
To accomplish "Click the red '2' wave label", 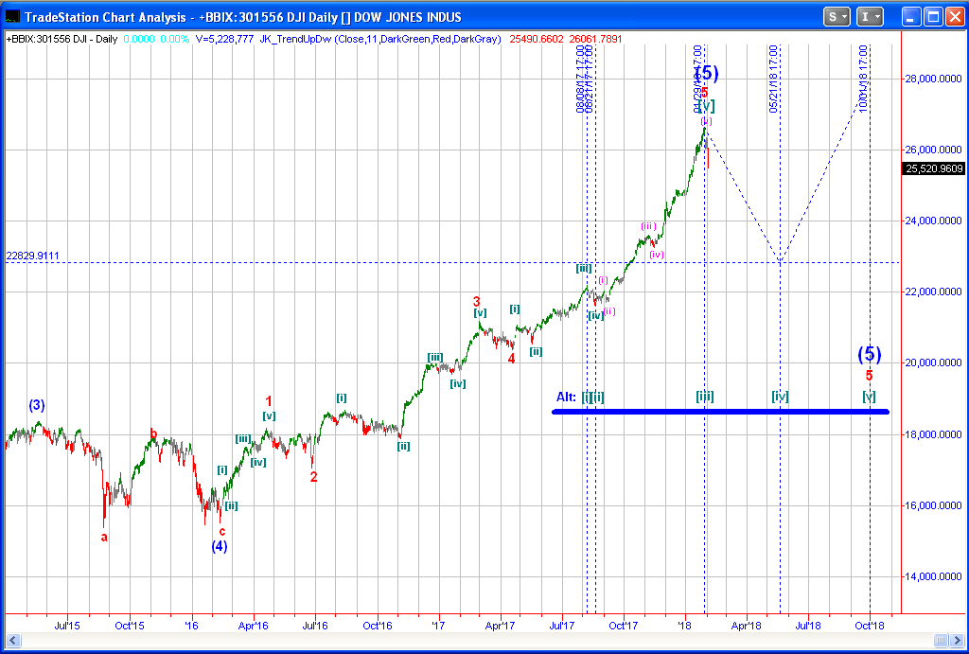I will 314,477.
